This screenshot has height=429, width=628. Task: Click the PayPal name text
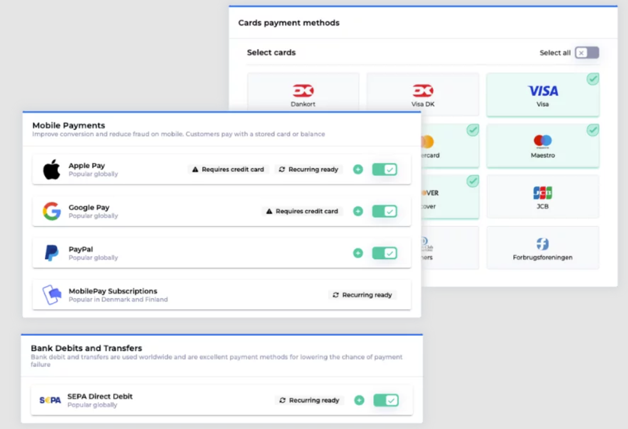pos(81,249)
